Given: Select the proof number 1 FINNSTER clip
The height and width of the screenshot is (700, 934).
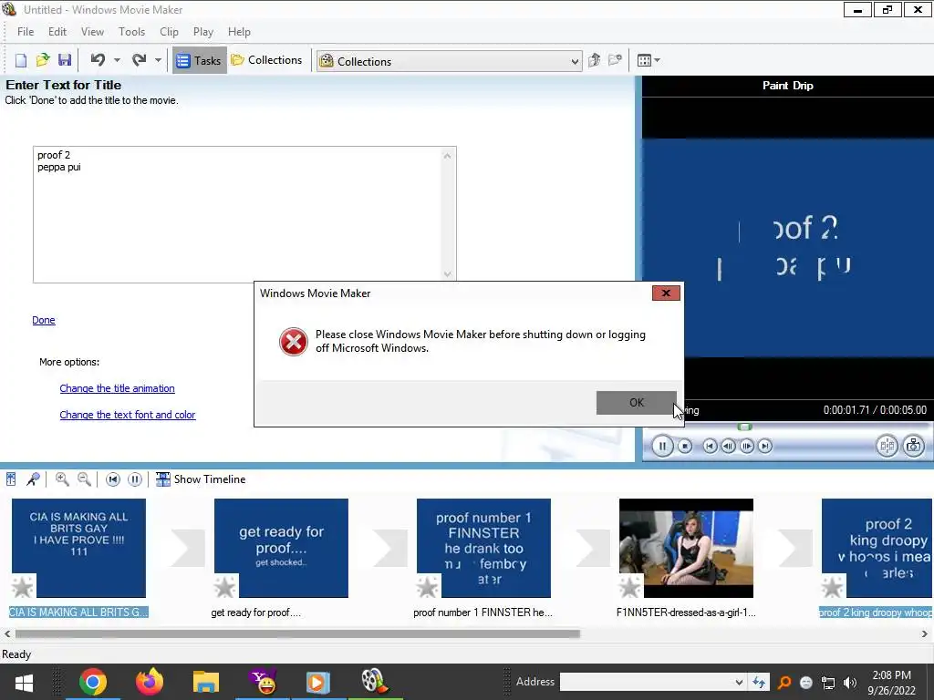Looking at the screenshot, I should [x=483, y=548].
